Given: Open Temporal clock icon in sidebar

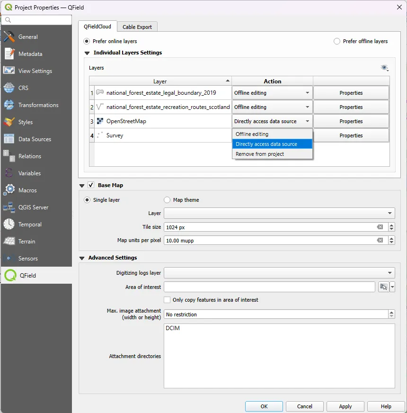Looking at the screenshot, I should coord(9,224).
